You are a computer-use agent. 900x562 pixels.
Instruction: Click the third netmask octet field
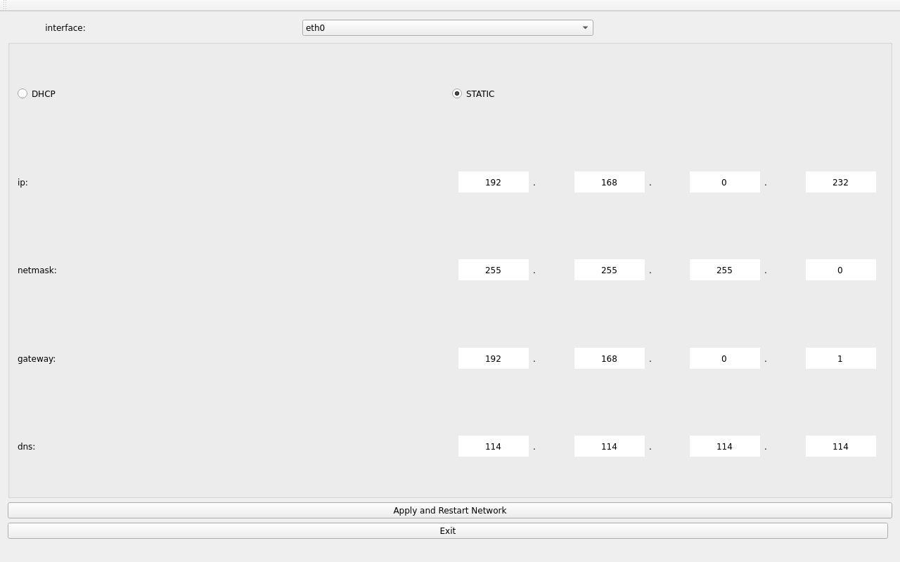pos(724,270)
